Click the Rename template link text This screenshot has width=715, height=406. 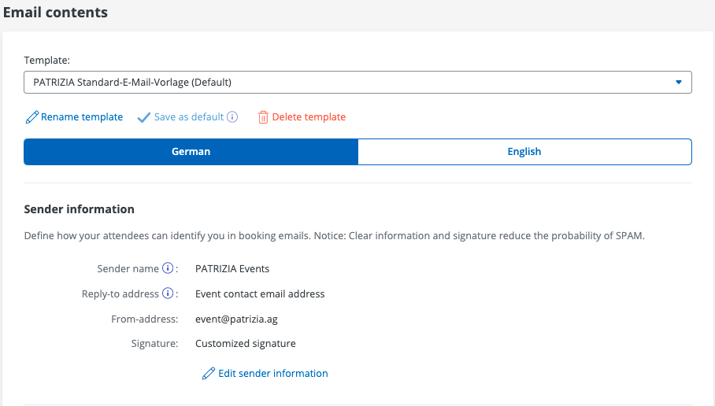tap(82, 117)
